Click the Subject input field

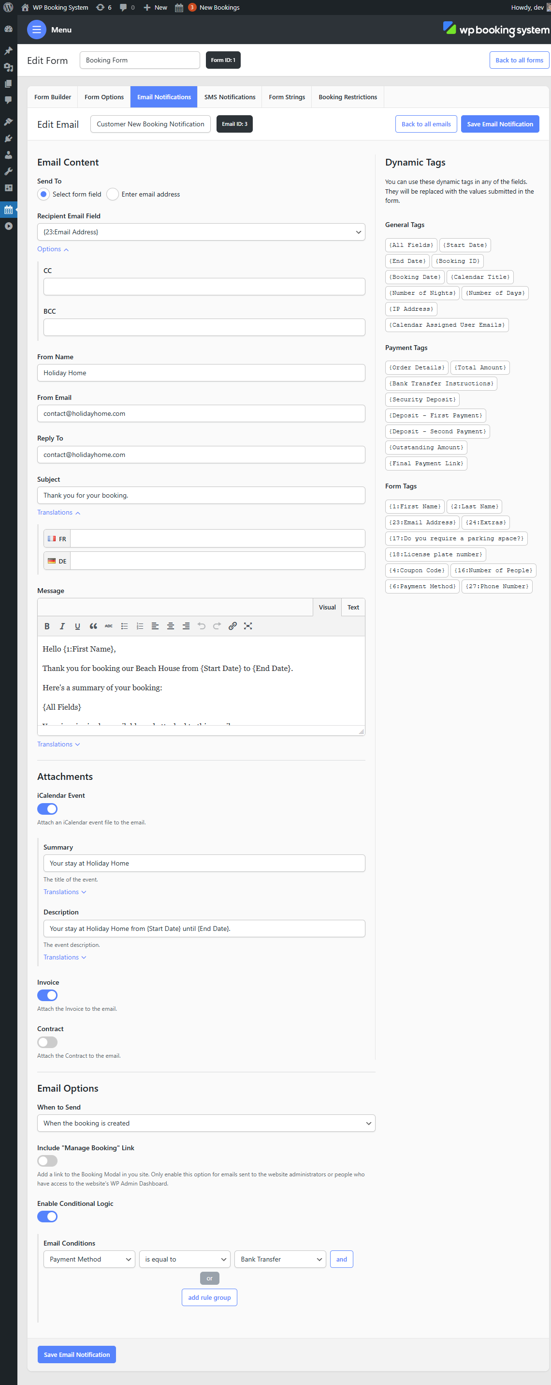[x=201, y=495]
